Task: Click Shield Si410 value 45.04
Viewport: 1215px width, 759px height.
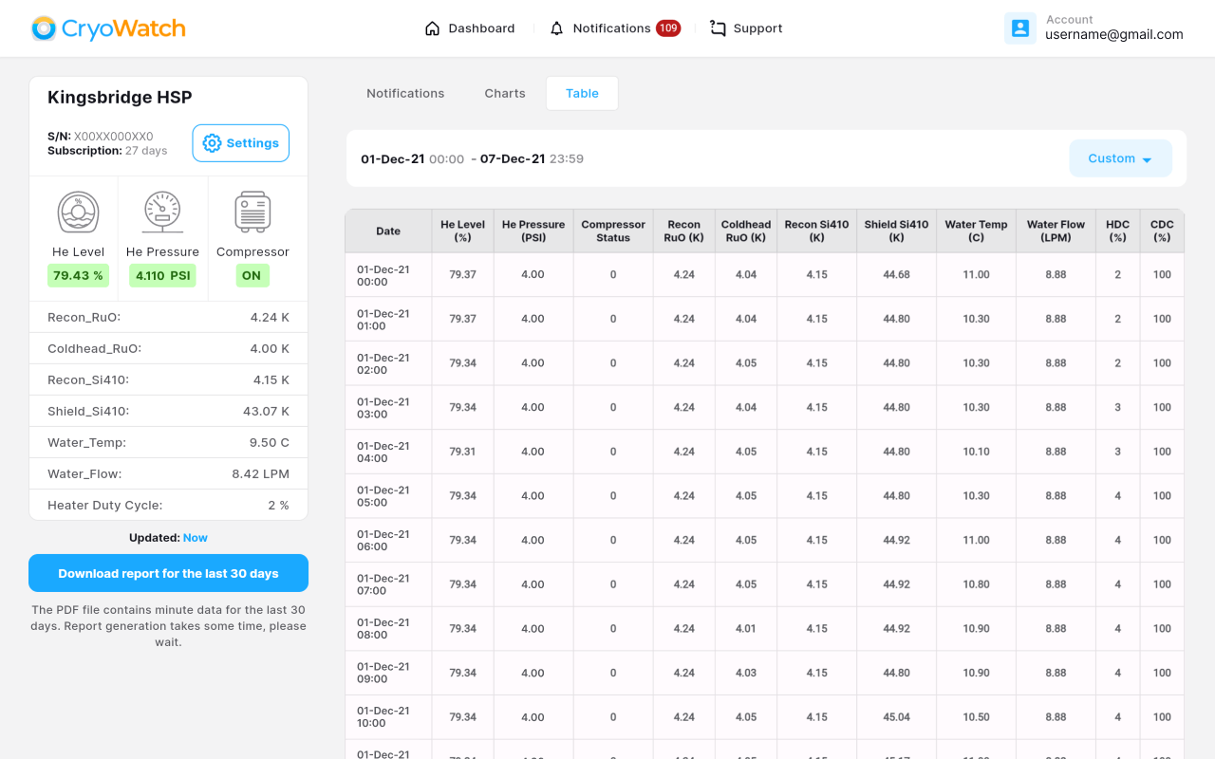Action: click(897, 717)
